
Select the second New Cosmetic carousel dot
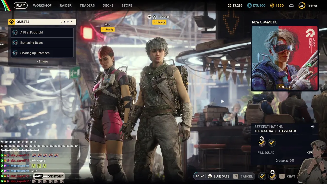click(x=286, y=87)
